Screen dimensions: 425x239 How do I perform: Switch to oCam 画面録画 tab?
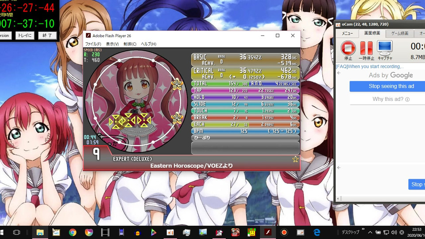[x=372, y=33]
